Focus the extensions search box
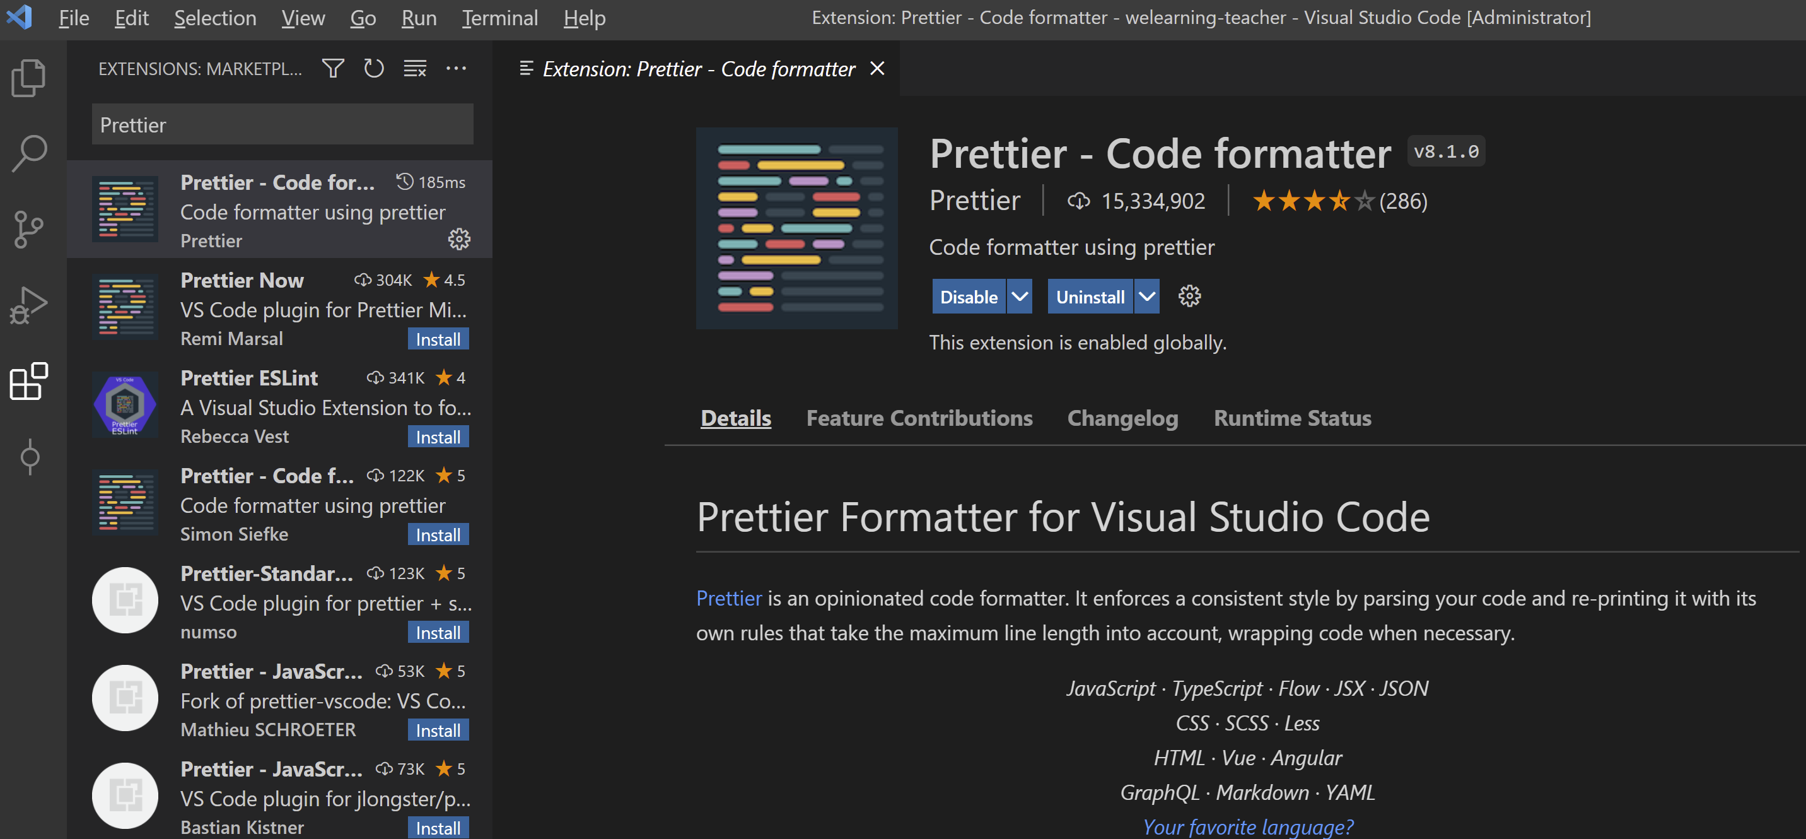 pyautogui.click(x=282, y=125)
